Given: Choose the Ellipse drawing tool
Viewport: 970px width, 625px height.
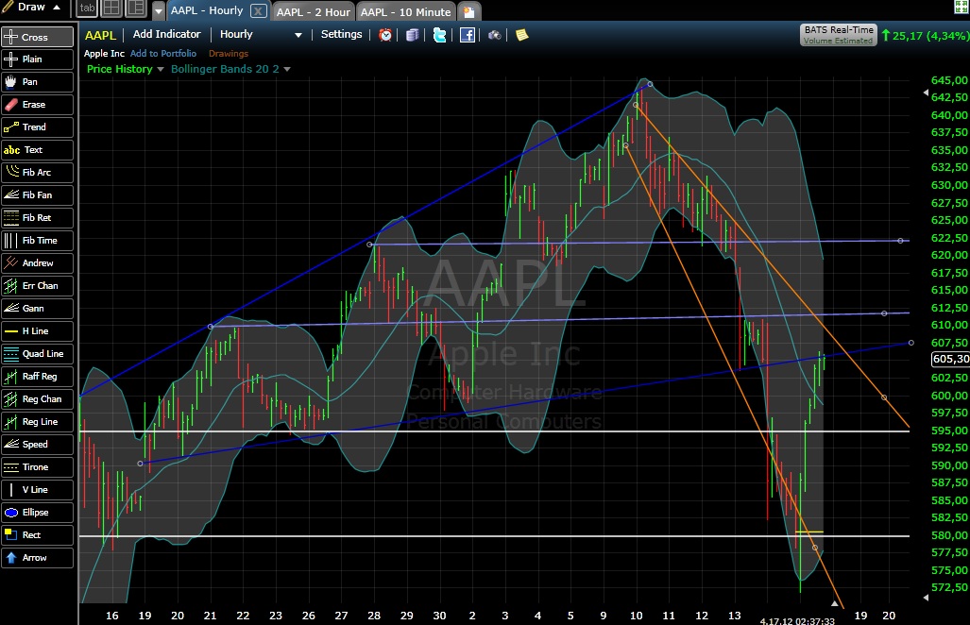Looking at the screenshot, I should coord(38,512).
